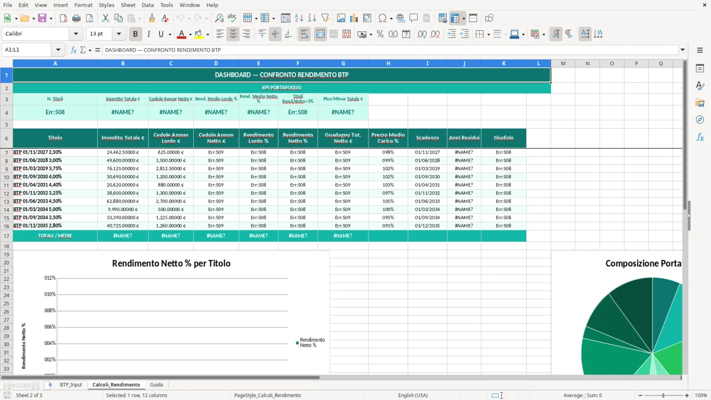Screen dimensions: 711x400
Task: Open the Calibri font name dropdown
Action: 75,34
